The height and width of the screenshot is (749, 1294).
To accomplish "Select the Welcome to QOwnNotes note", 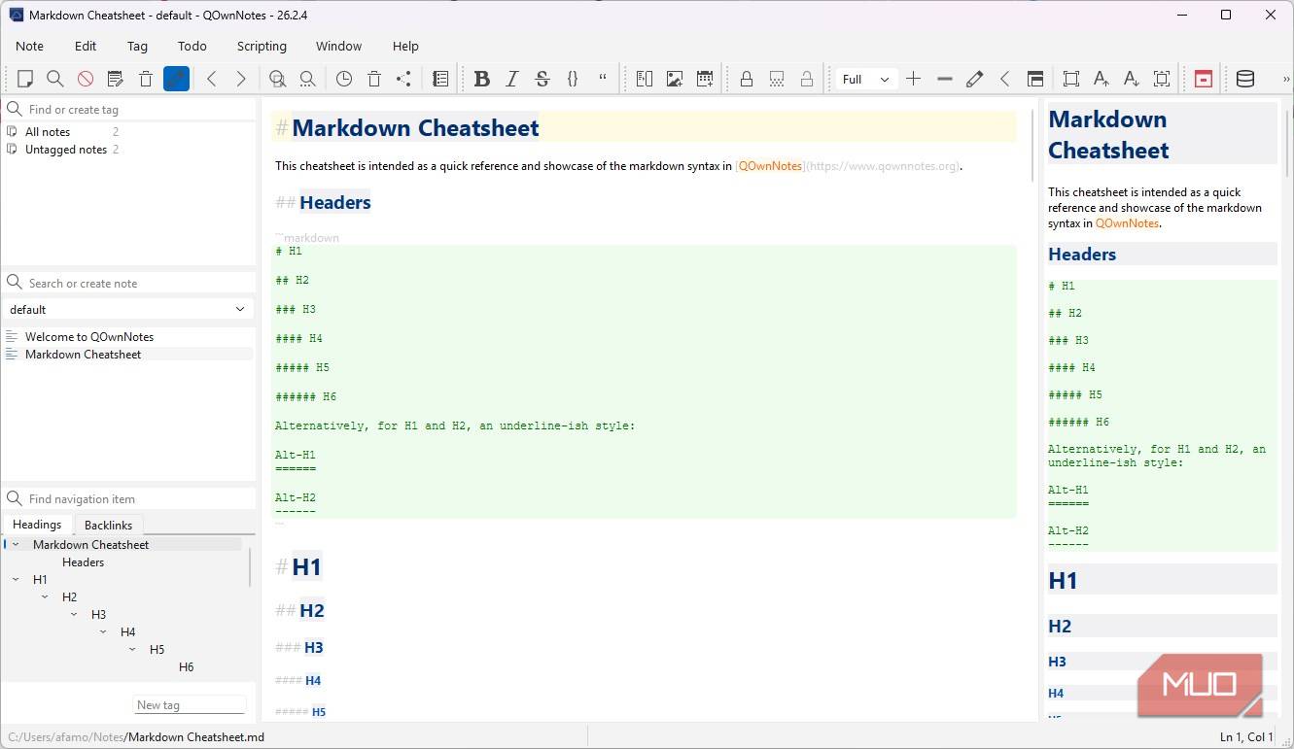I will (x=89, y=336).
